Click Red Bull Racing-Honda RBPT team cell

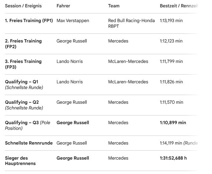(131, 23)
